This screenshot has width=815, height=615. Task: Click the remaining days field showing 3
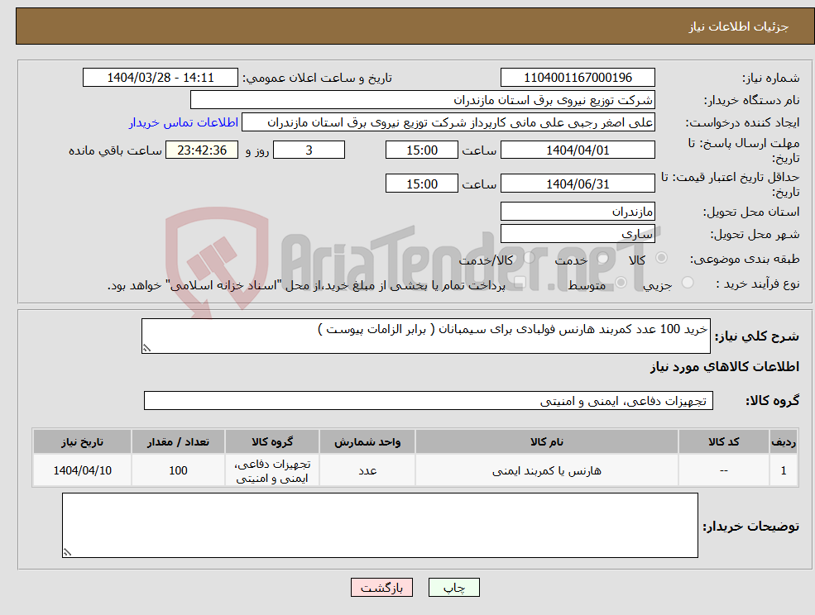309,150
